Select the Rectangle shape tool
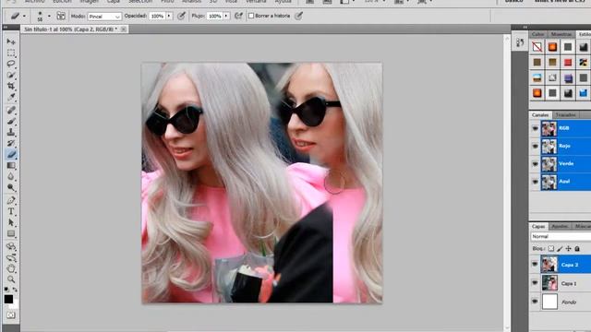 point(11,233)
